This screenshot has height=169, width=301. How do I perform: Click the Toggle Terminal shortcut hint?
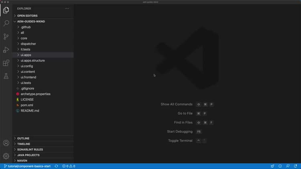click(187, 140)
